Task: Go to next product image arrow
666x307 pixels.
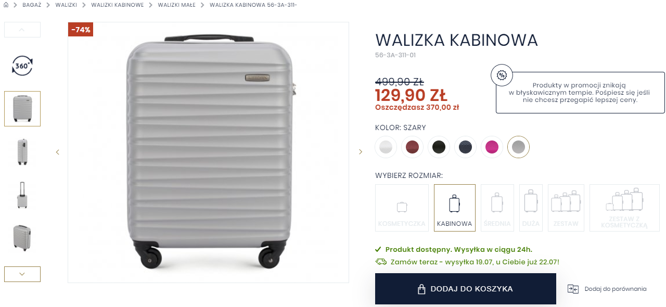Action: [x=361, y=152]
